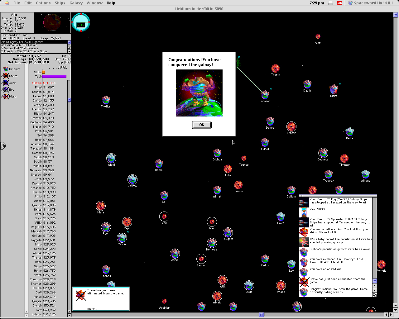Click the purple Tech spending bar
The image size is (399, 319).
pyautogui.click(x=54, y=76)
